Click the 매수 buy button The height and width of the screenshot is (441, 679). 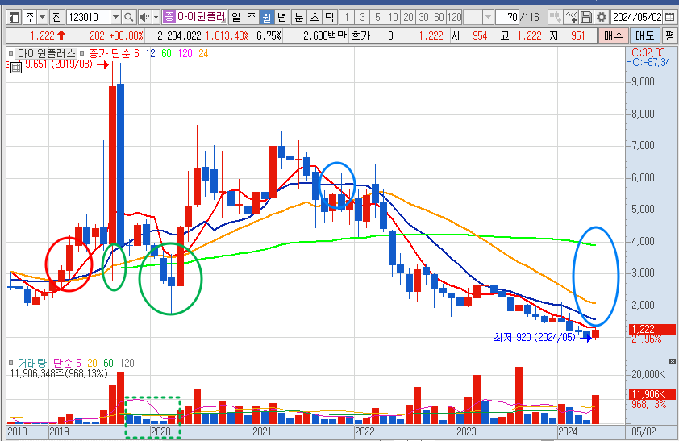click(x=614, y=36)
